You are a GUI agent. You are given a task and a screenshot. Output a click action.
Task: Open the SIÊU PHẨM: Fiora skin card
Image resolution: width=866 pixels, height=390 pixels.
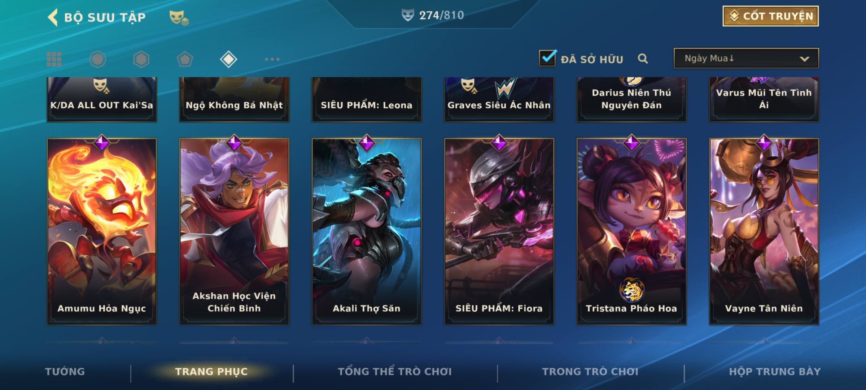499,231
